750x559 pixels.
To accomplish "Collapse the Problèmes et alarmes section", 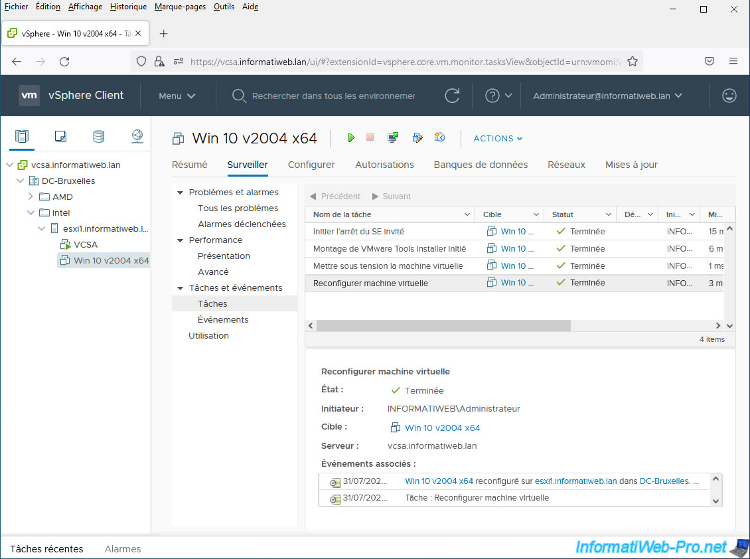I will [x=181, y=193].
